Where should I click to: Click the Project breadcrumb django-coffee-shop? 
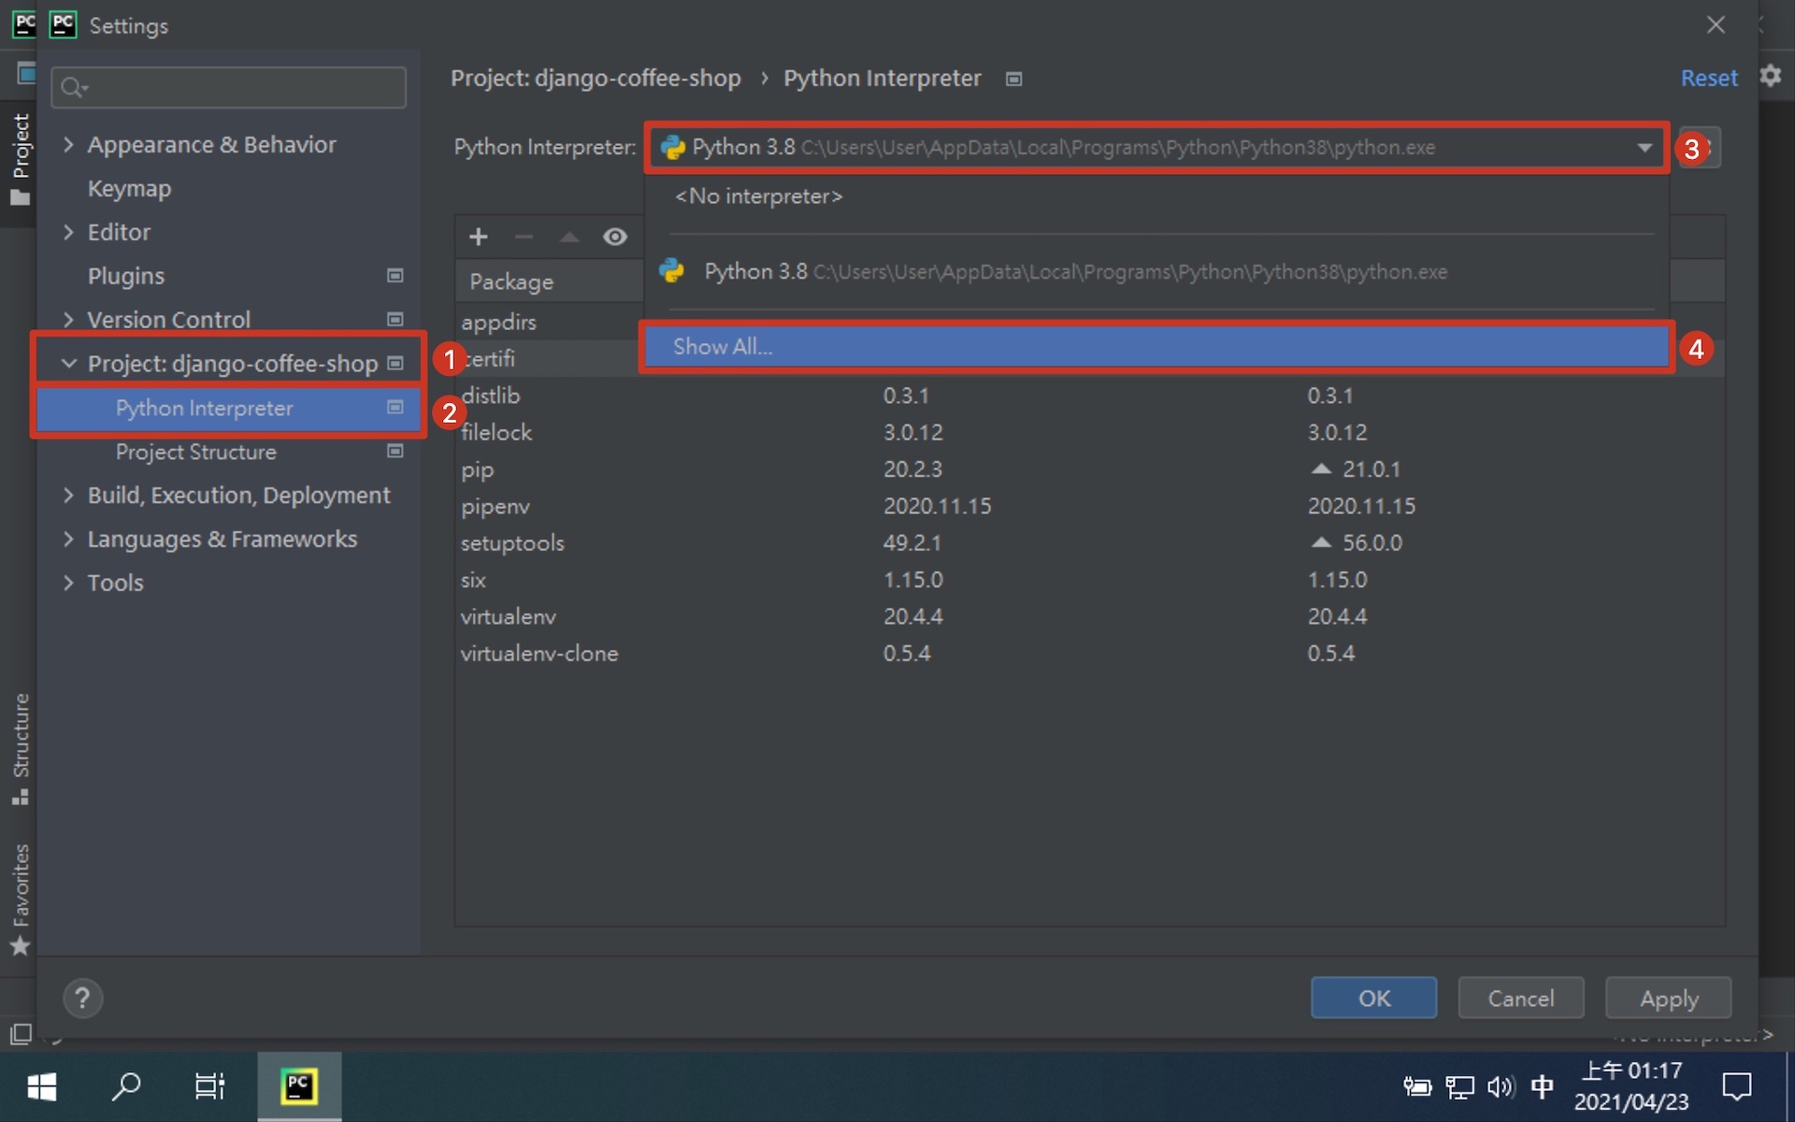pos(596,78)
